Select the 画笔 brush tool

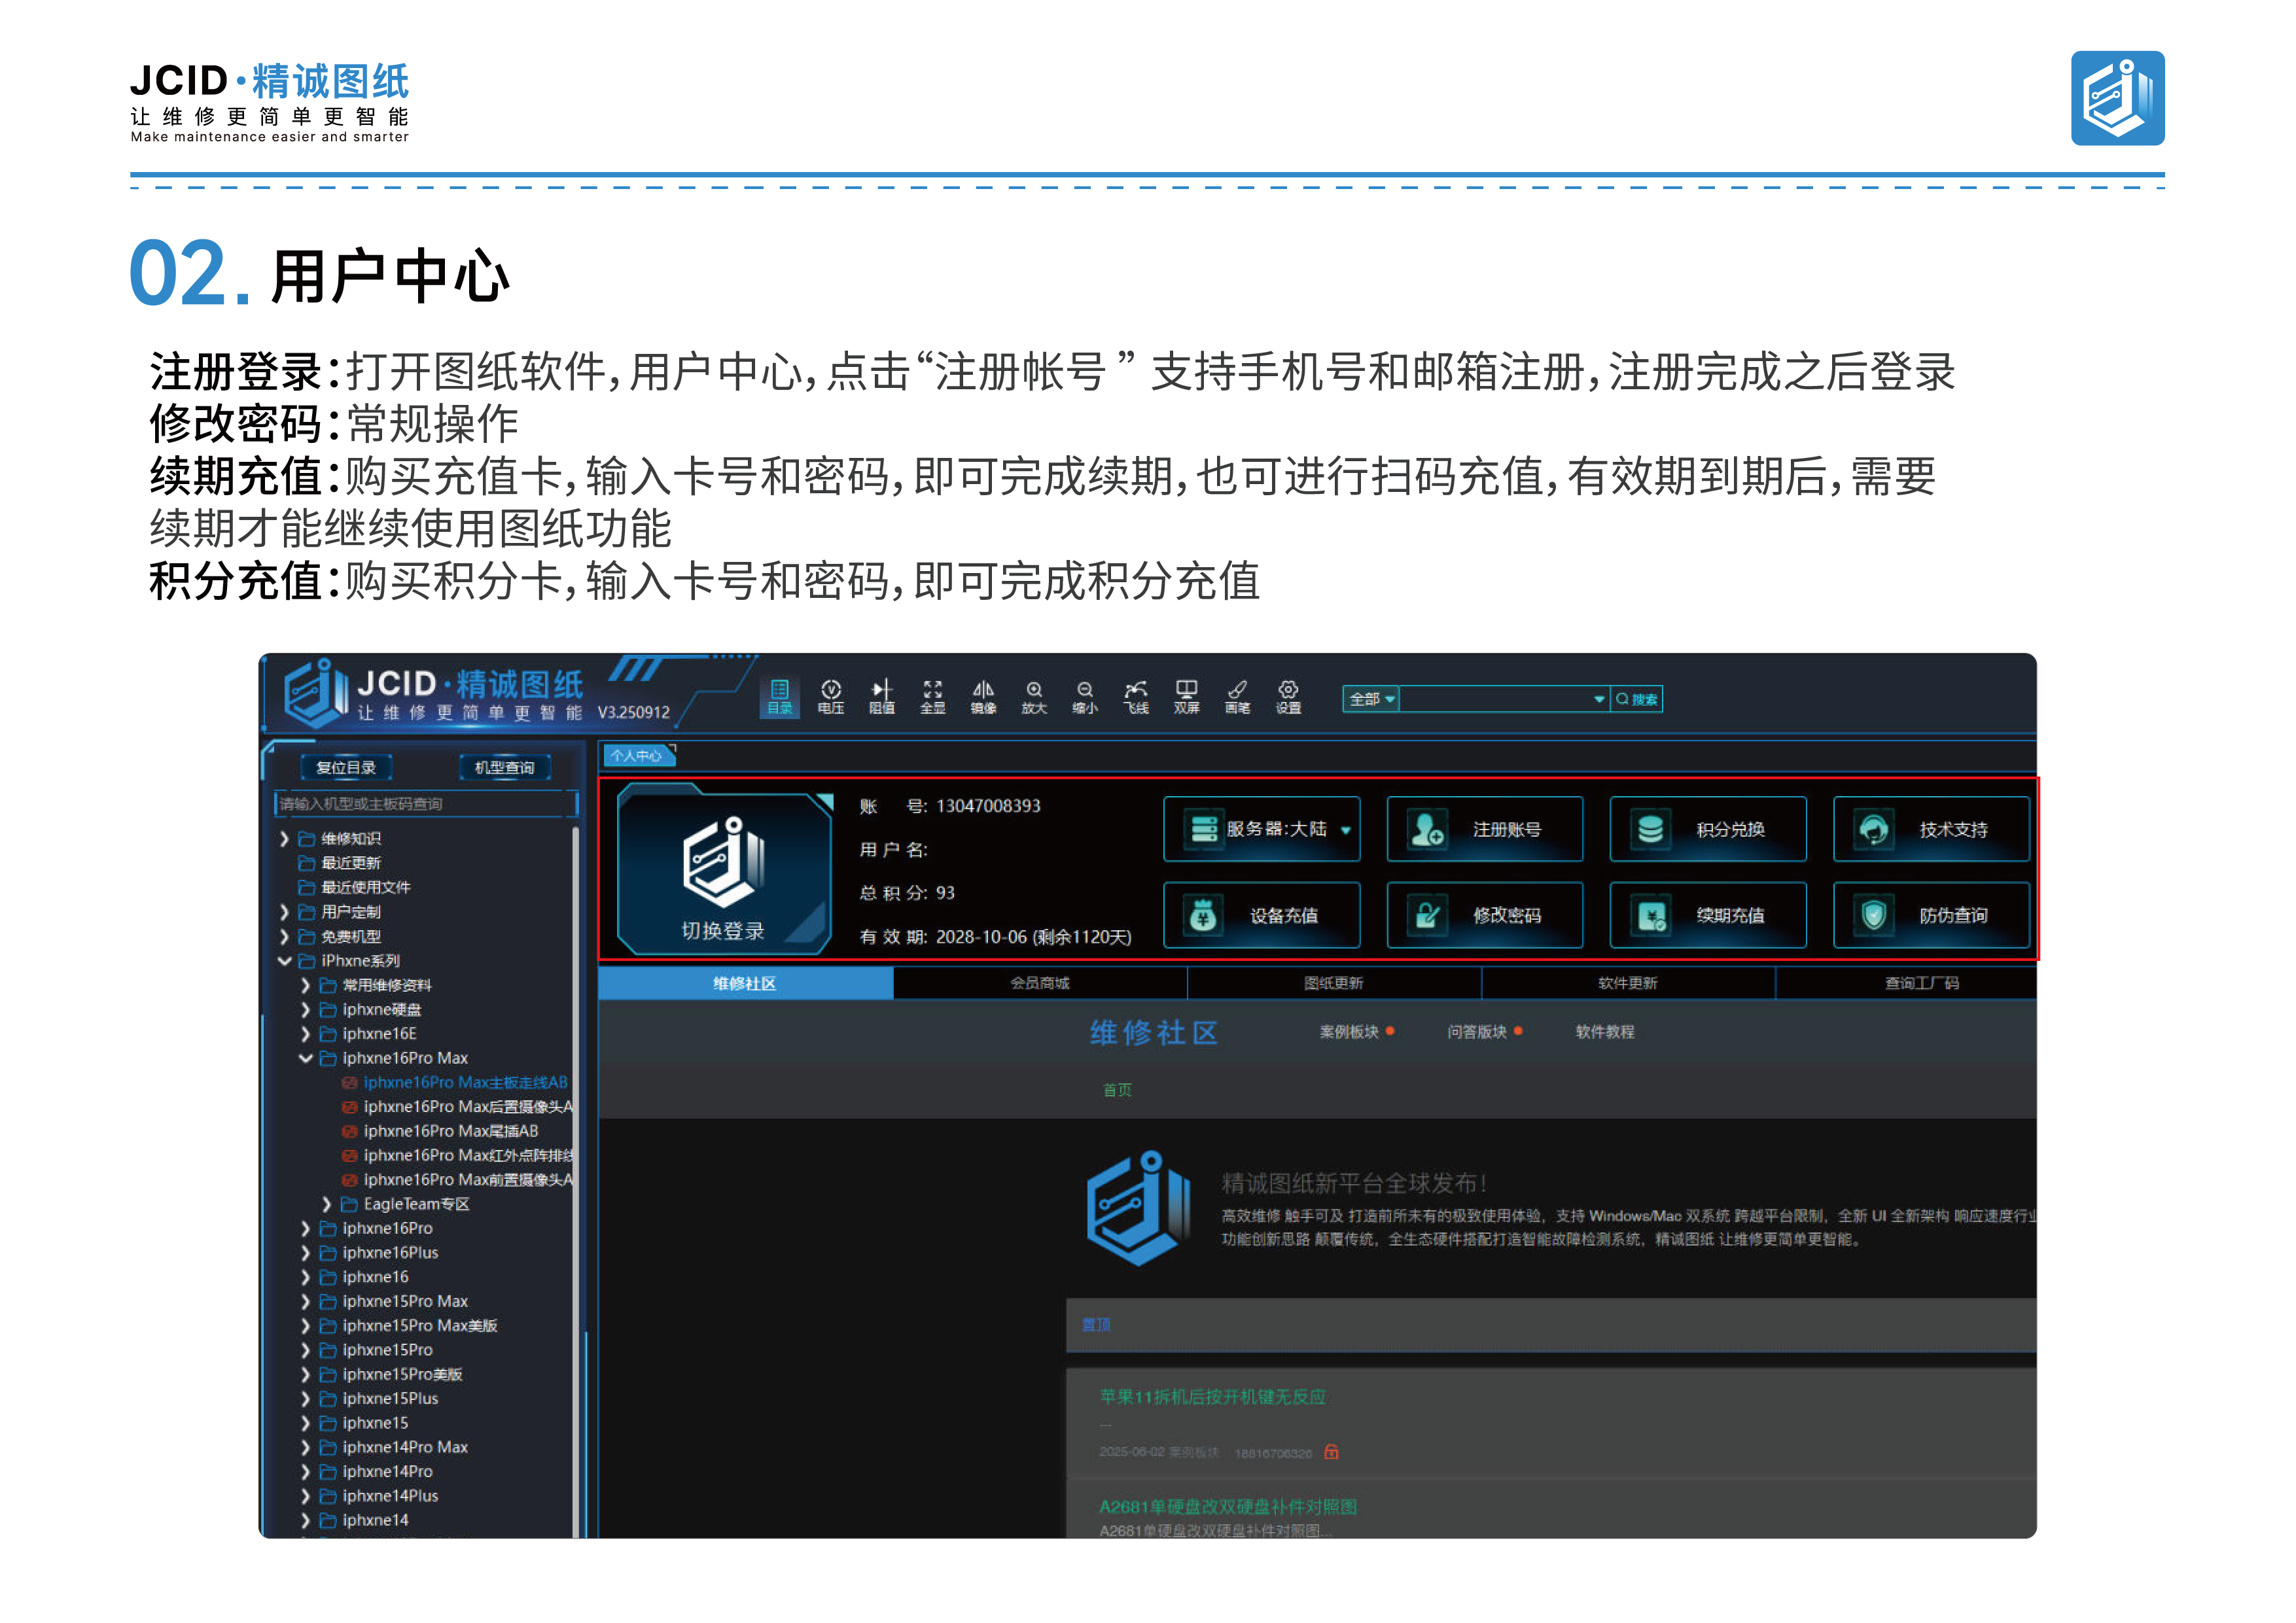click(1237, 697)
